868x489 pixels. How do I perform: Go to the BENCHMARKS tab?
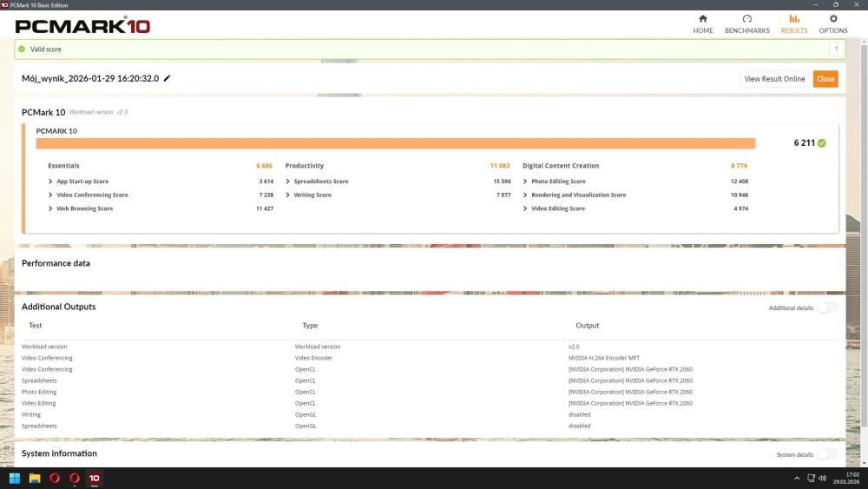pos(746,24)
